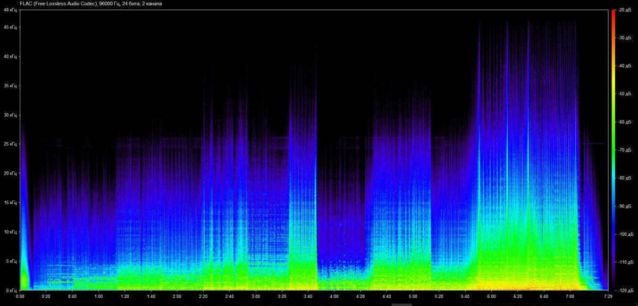Image resolution: width=638 pixels, height=306 pixels.
Task: Select the 5:00 time axis label
Action: pos(413,296)
